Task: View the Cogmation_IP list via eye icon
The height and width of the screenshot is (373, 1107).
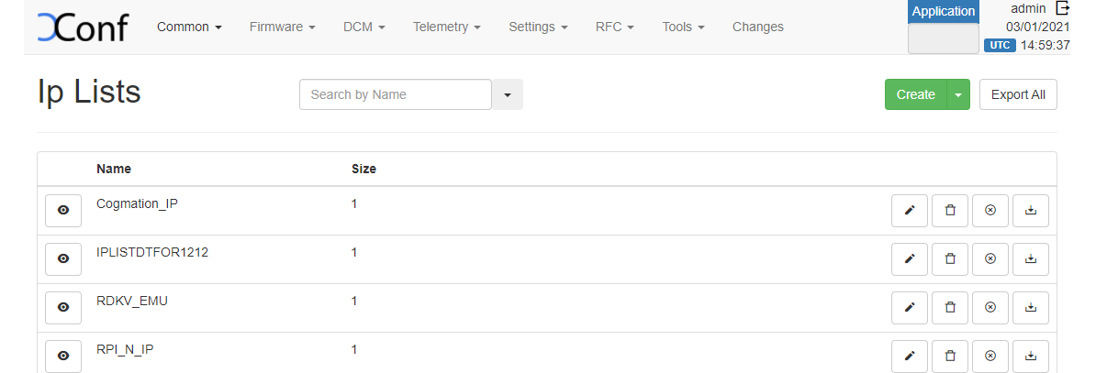Action: pyautogui.click(x=63, y=211)
